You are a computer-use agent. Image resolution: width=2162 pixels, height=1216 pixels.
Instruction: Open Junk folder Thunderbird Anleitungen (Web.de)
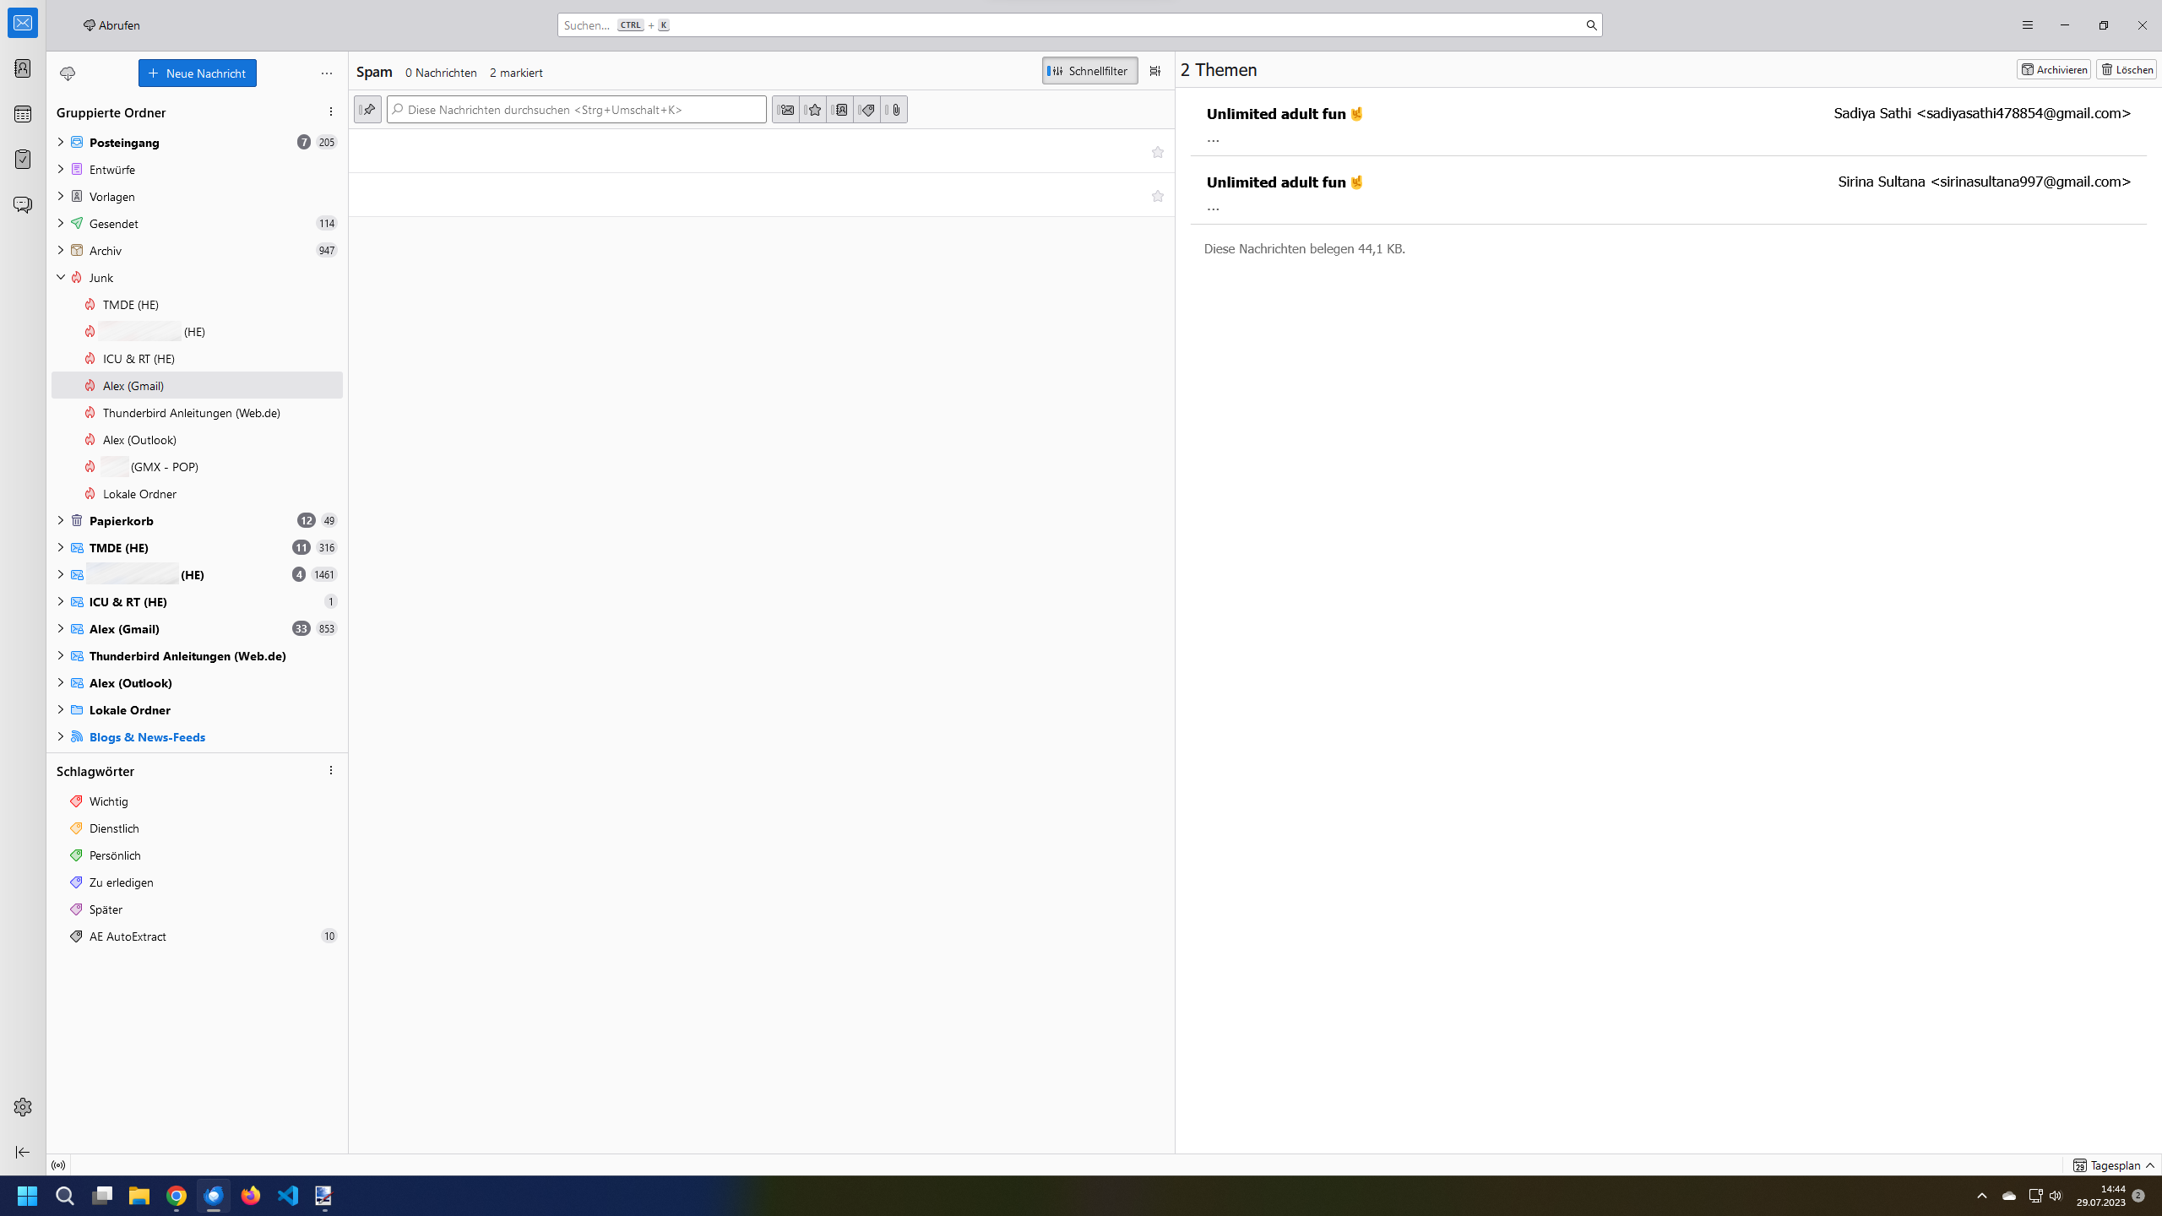198,413
